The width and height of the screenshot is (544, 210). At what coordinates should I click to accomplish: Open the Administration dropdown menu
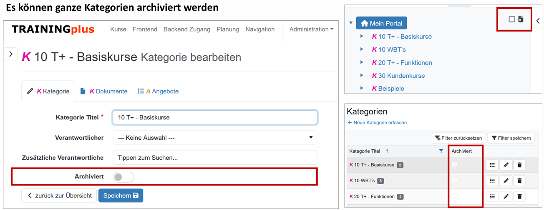[x=311, y=30]
